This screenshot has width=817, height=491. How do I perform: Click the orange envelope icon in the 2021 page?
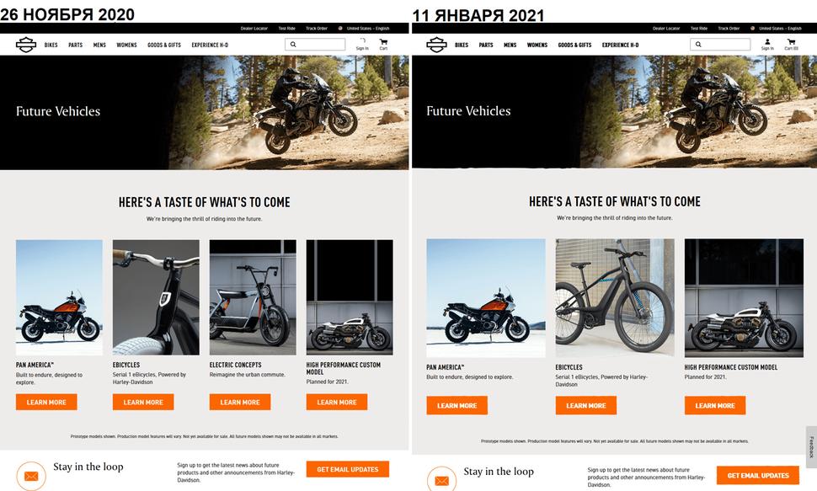[442, 480]
